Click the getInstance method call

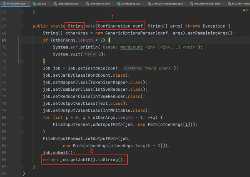[91, 68]
